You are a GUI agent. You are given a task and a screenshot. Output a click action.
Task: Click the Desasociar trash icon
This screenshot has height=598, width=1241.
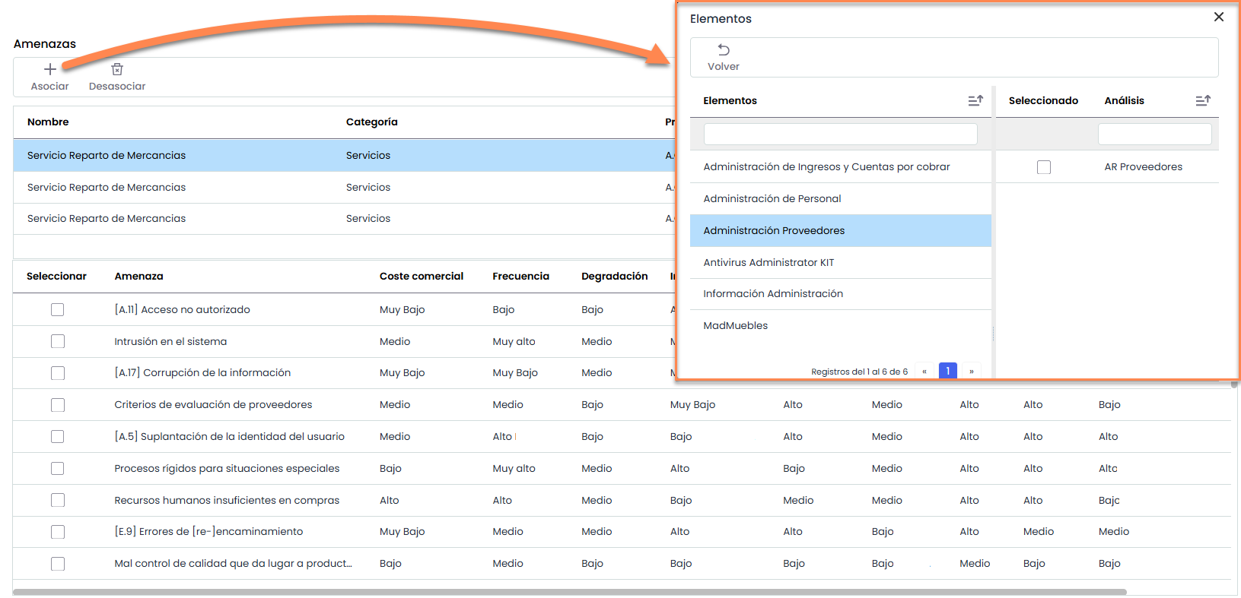click(x=117, y=69)
